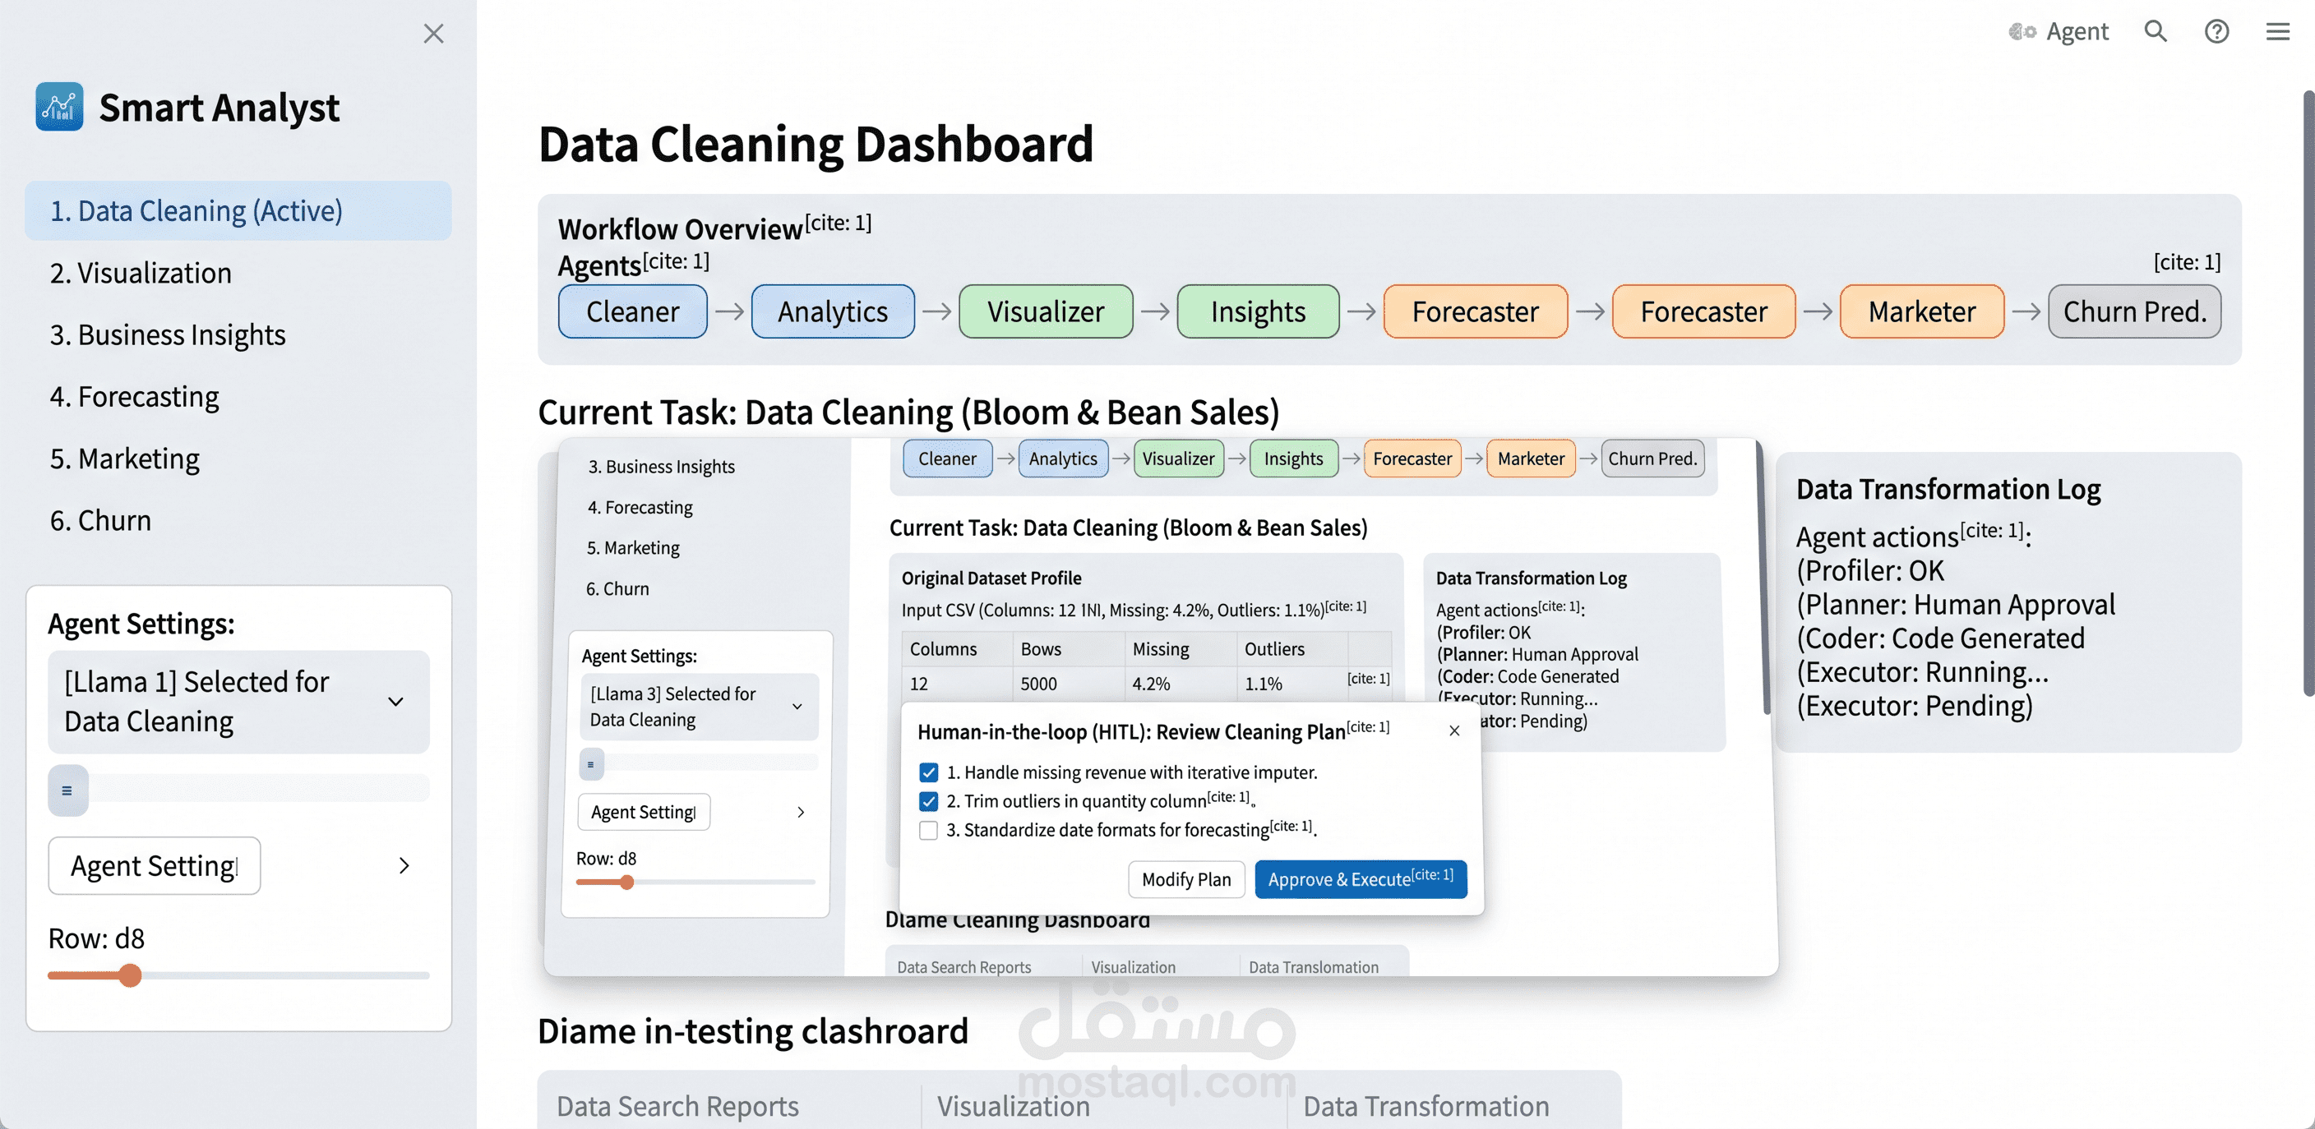The image size is (2315, 1129).
Task: Open 4. Forecasting in main sidebar
Action: 134,397
